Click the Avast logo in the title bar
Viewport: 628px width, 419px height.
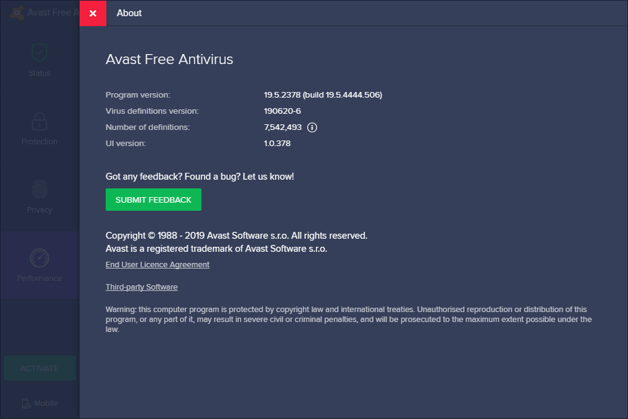[x=17, y=12]
